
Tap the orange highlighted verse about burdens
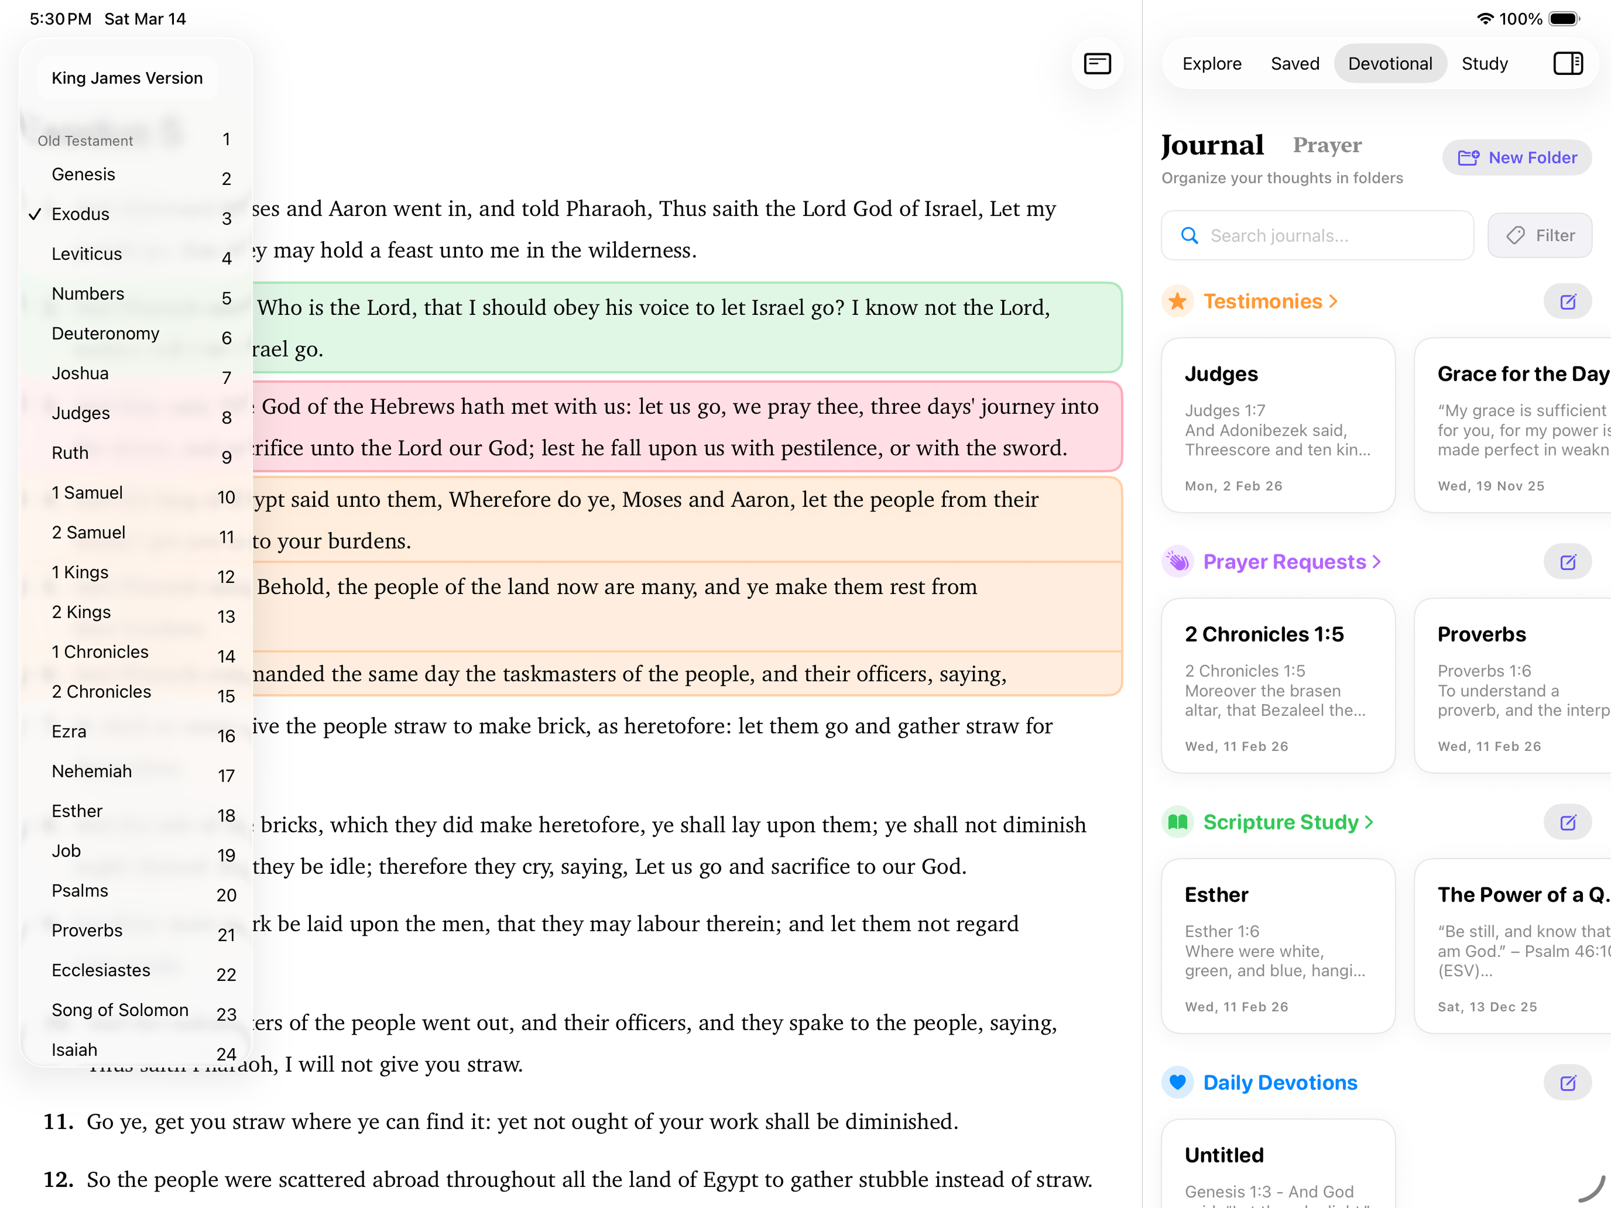(686, 520)
